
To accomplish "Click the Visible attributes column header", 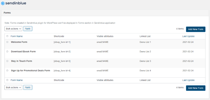I will pyautogui.click(x=105, y=36).
